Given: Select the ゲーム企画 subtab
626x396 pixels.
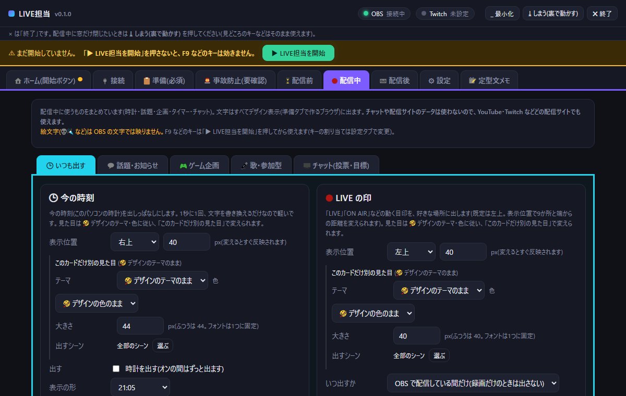Looking at the screenshot, I should point(199,165).
